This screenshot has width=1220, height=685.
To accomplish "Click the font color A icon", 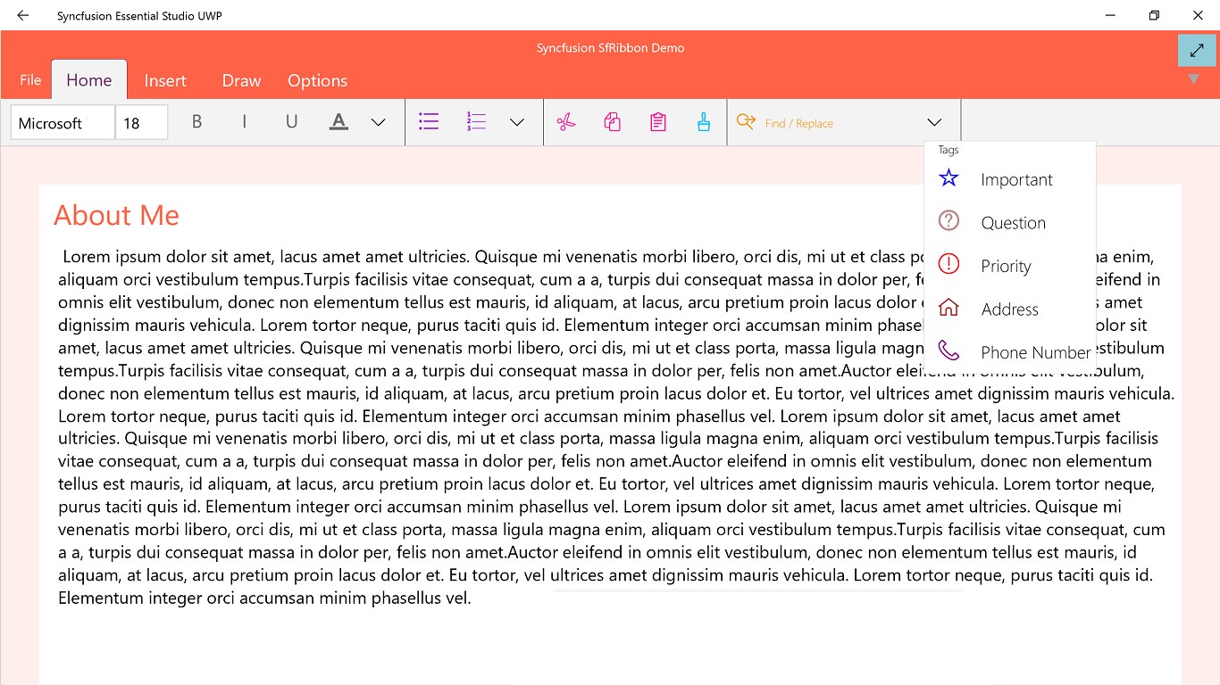I will (338, 122).
